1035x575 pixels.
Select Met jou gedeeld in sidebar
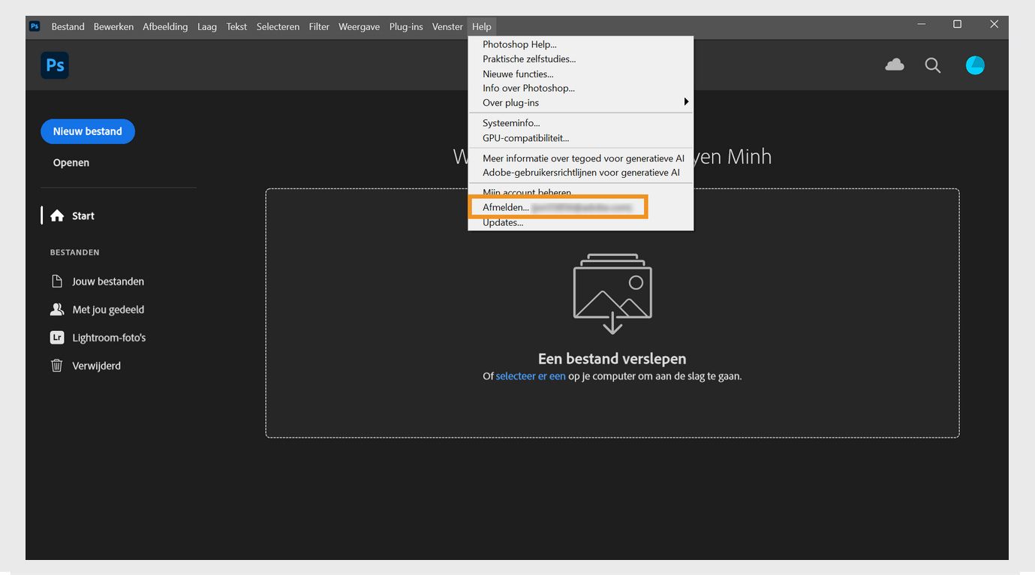(x=108, y=309)
